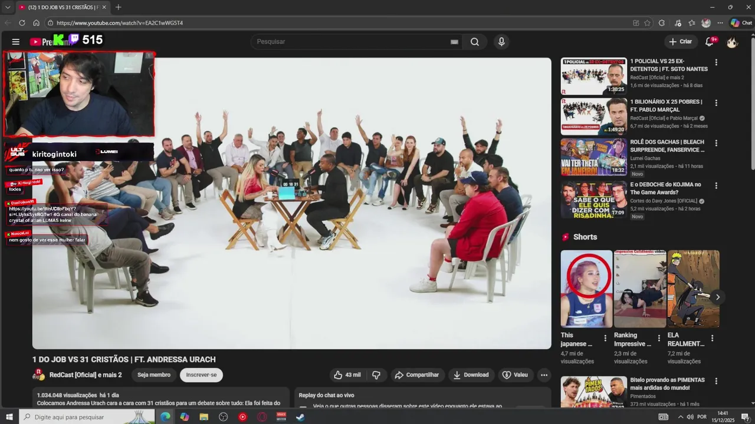The image size is (755, 424).
Task: Close the '1 DO JOB VS 31 CRISTÃOS' tab
Action: coord(104,7)
